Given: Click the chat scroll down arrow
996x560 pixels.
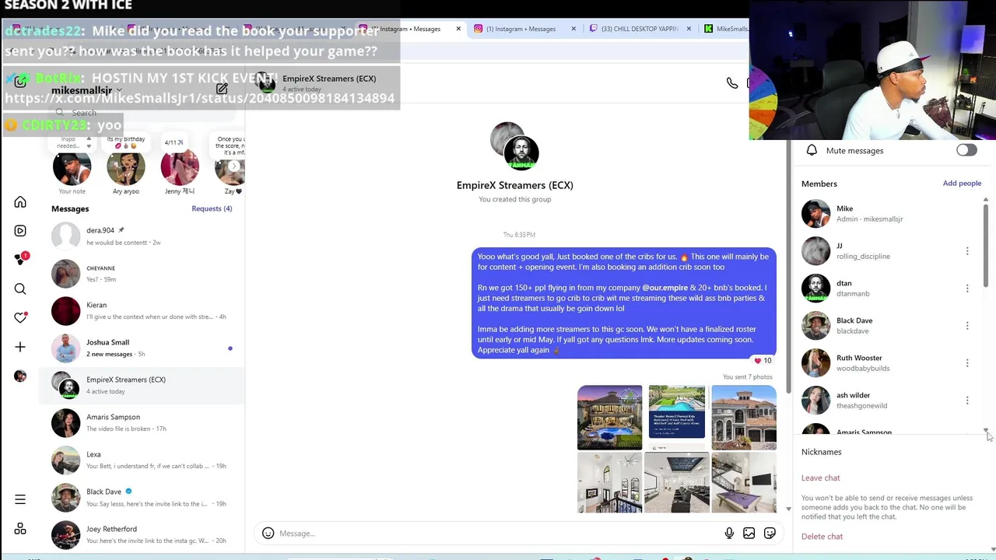Looking at the screenshot, I should point(788,509).
